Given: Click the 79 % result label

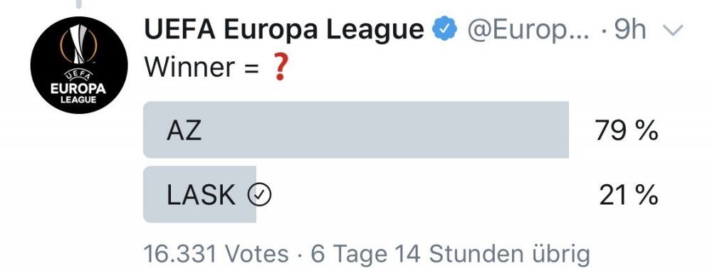Looking at the screenshot, I should coord(626,131).
